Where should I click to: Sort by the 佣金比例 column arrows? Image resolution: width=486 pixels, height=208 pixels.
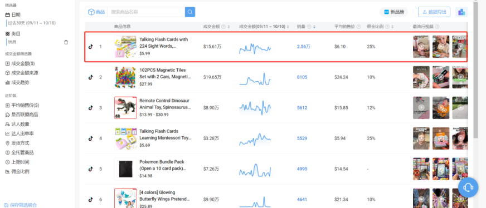392,27
